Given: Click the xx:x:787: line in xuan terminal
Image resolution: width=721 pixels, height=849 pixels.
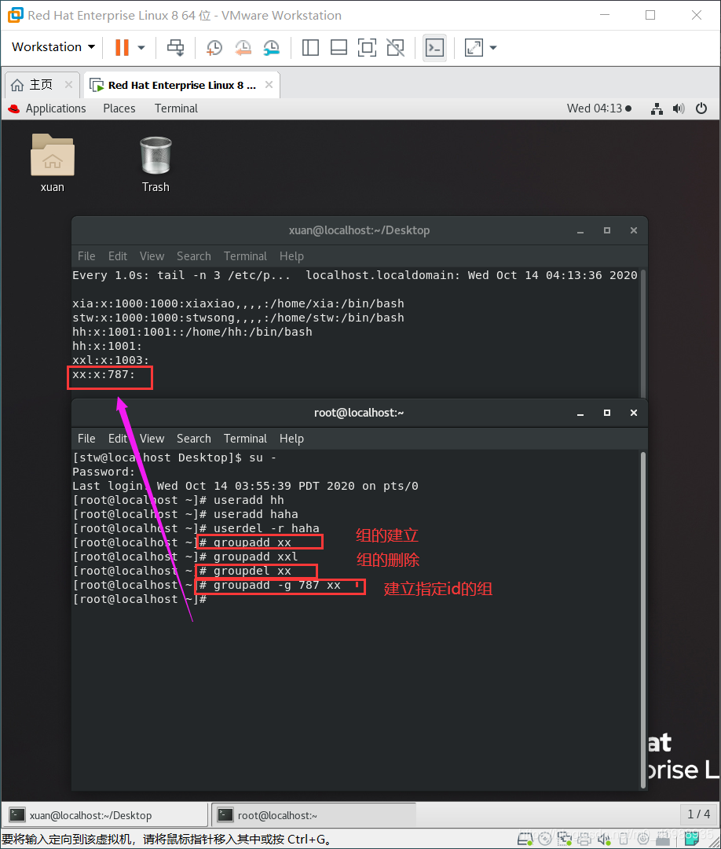Looking at the screenshot, I should click(x=104, y=375).
